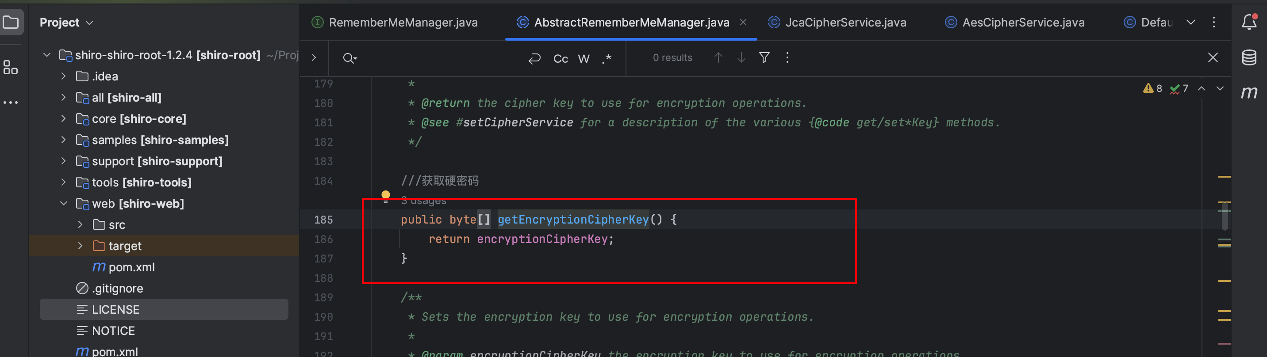
Task: Expand the core [shiro-core] module
Action: pyautogui.click(x=63, y=118)
